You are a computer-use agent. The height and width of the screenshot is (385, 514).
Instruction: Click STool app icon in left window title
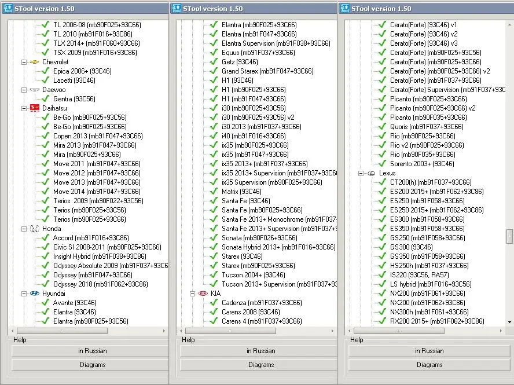[8, 8]
